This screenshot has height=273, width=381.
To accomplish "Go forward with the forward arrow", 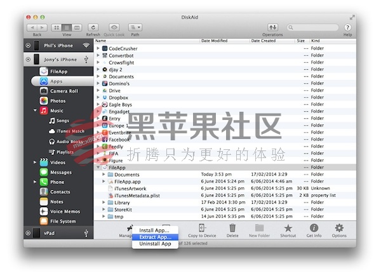I will [x=42, y=27].
